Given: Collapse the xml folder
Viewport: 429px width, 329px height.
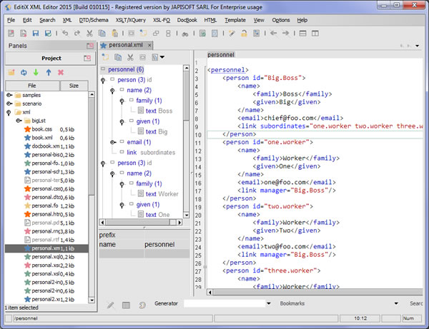Looking at the screenshot, I should 9,113.
